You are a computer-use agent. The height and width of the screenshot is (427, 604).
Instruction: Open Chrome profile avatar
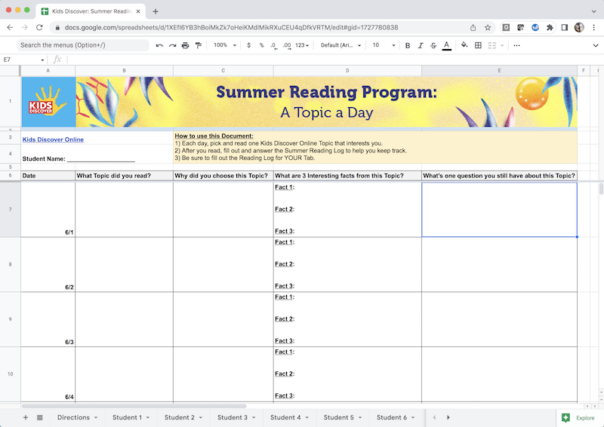[x=579, y=27]
